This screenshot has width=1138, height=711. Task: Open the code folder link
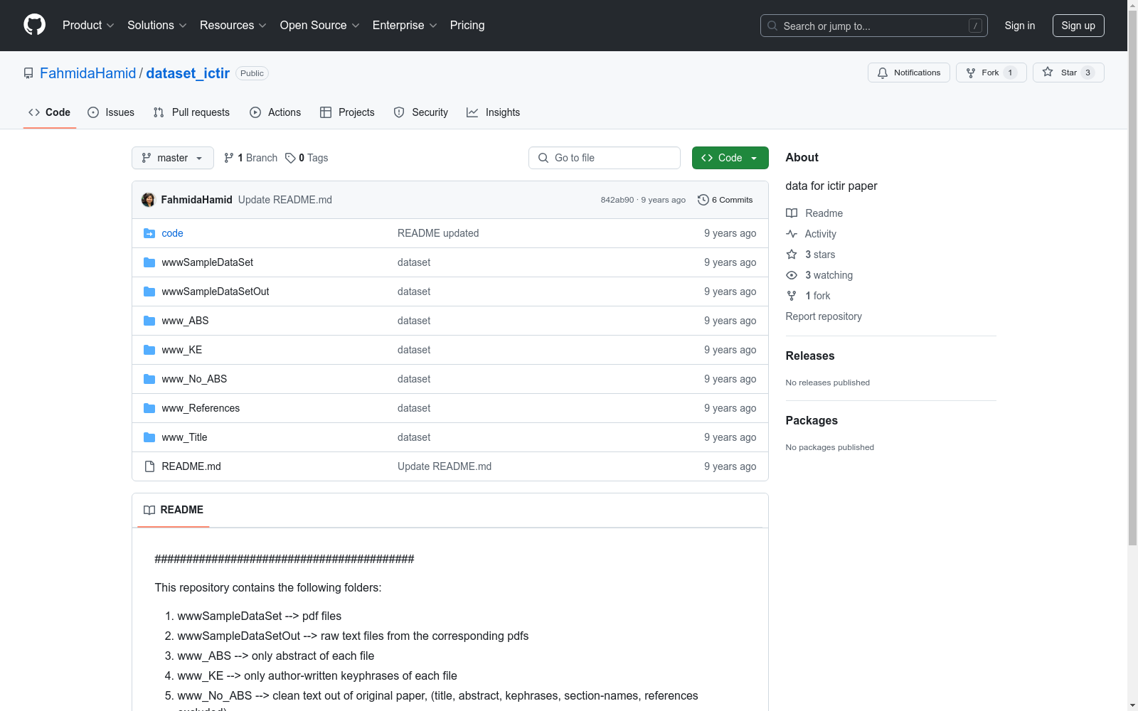coord(172,233)
